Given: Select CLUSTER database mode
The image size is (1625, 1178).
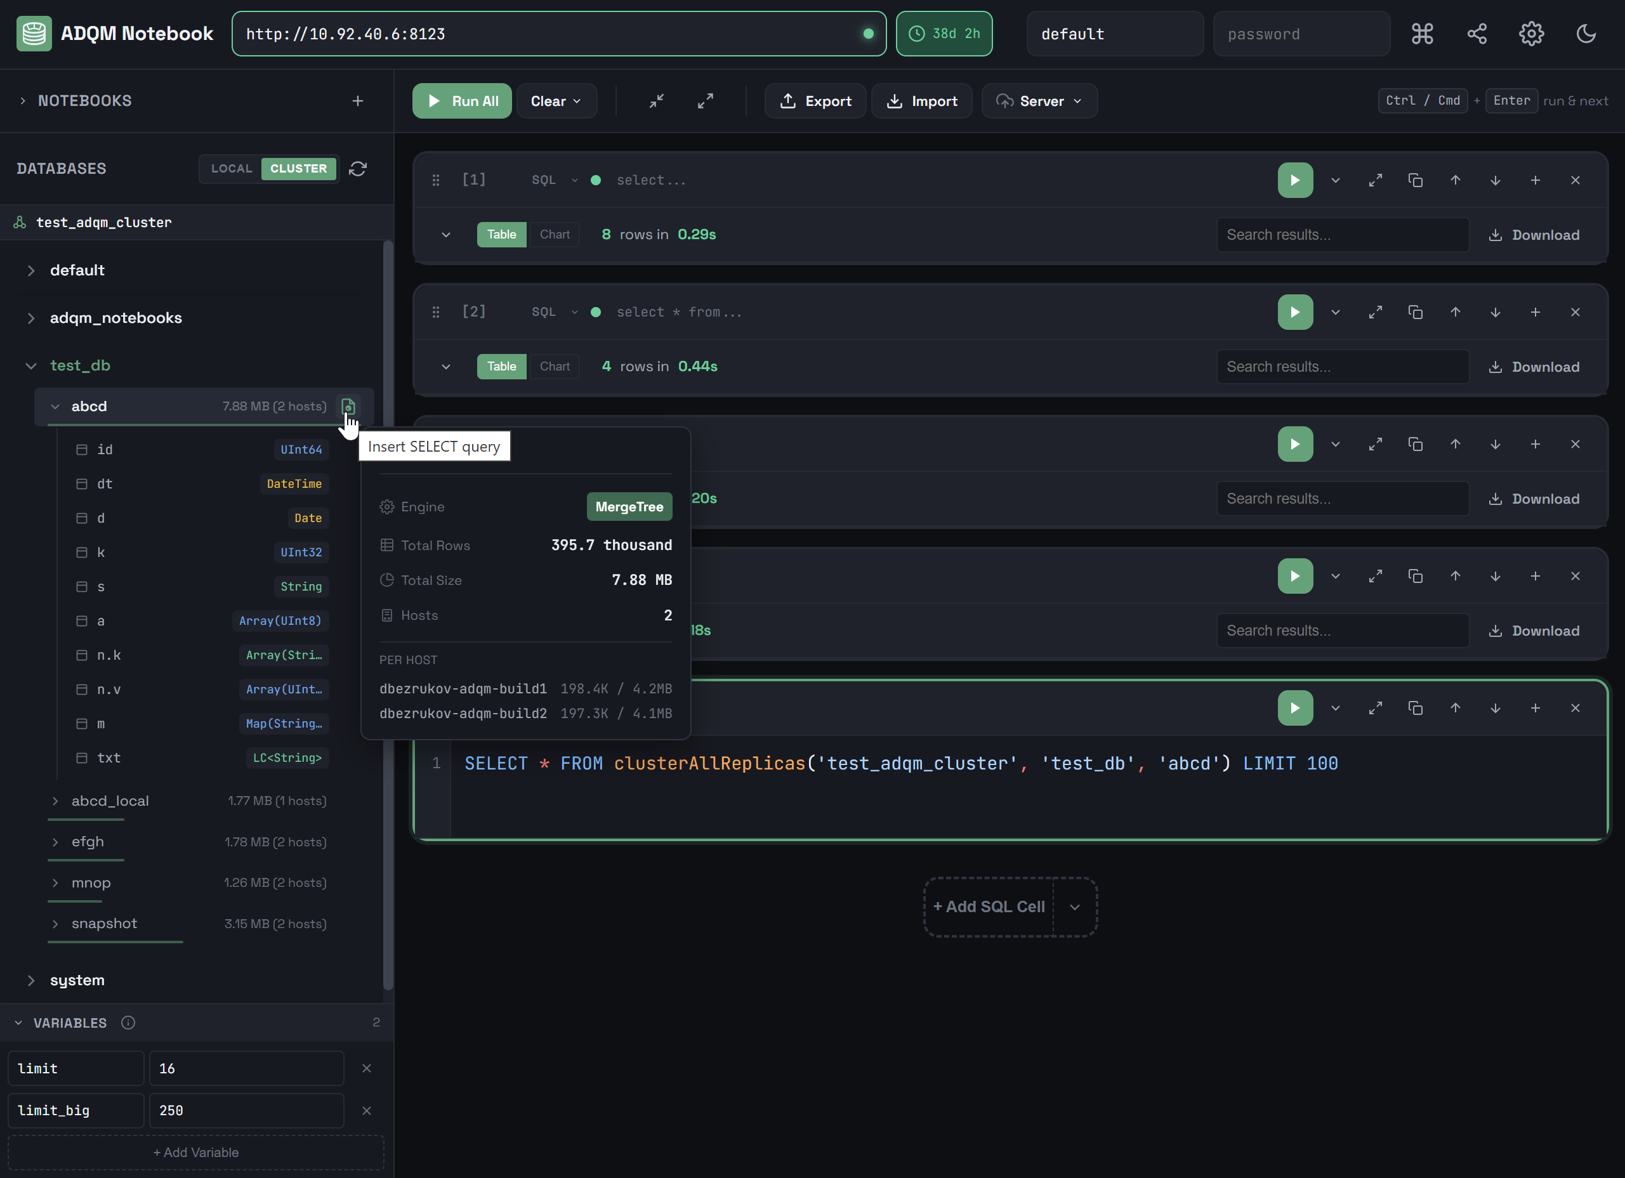Looking at the screenshot, I should point(298,169).
